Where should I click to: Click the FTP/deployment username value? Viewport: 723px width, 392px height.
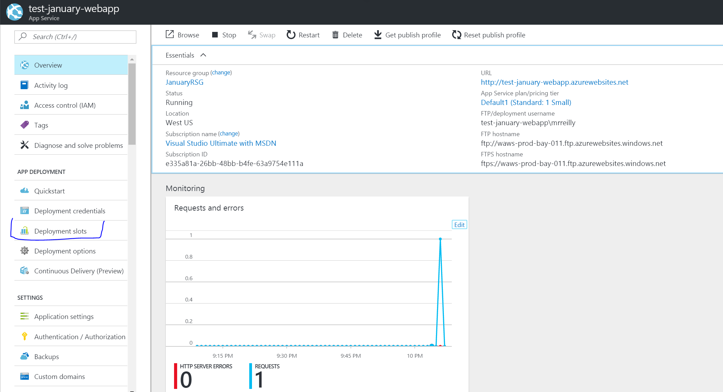528,123
